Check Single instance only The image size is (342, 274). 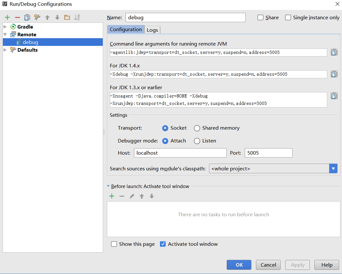pos(288,17)
